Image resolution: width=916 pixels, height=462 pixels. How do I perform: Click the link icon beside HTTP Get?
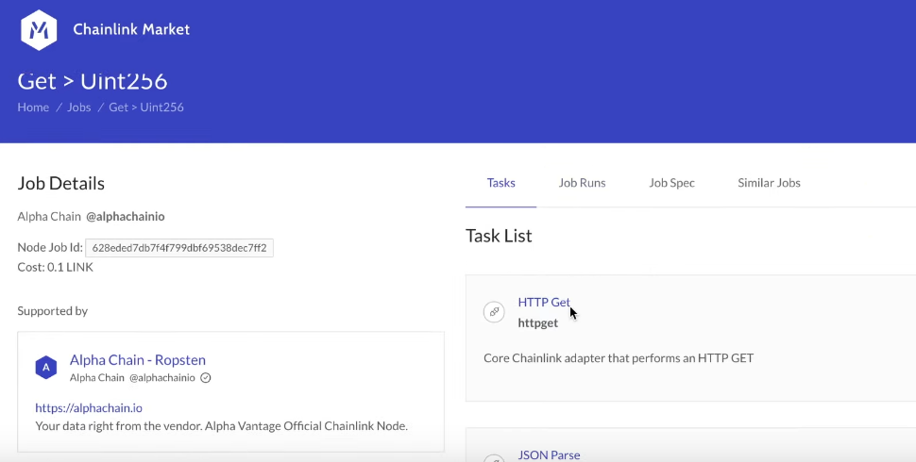[x=494, y=311]
